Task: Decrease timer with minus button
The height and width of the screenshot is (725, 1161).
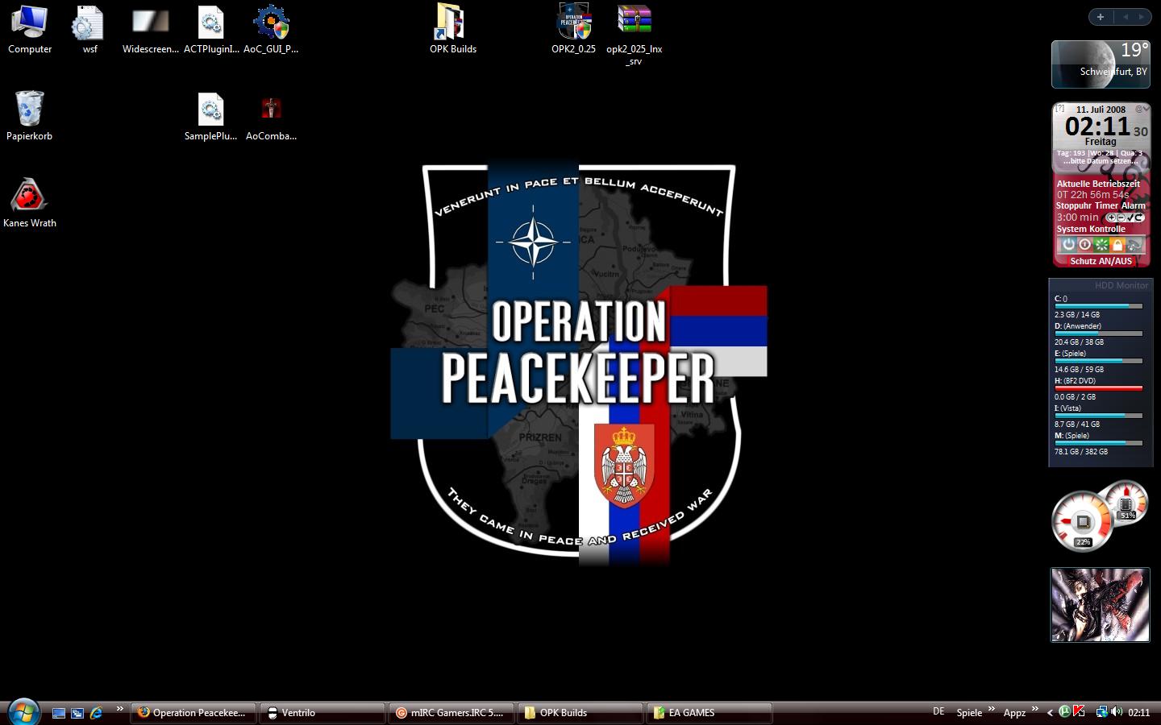Action: pyautogui.click(x=1121, y=217)
